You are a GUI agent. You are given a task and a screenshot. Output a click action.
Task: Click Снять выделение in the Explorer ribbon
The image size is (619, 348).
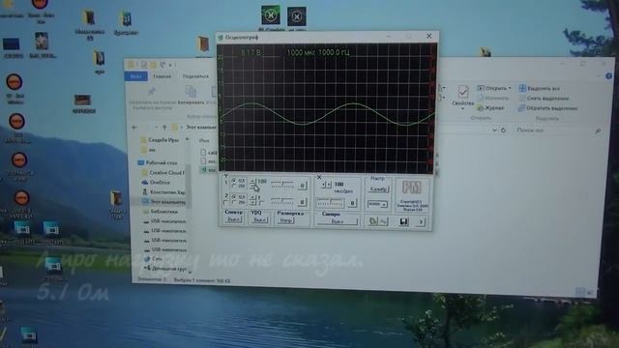[547, 99]
